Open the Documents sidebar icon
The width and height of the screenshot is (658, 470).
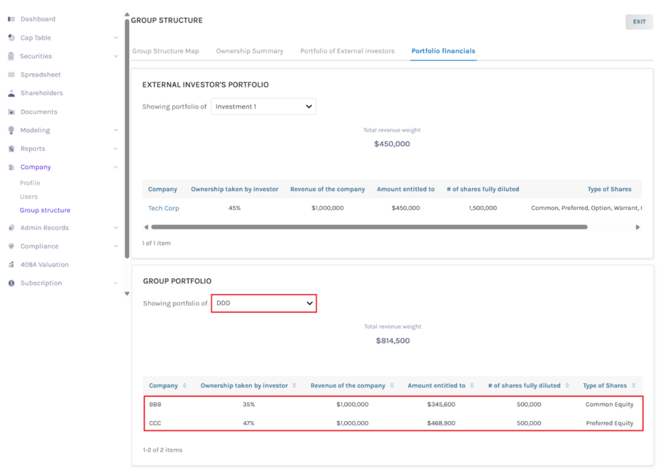click(x=10, y=111)
